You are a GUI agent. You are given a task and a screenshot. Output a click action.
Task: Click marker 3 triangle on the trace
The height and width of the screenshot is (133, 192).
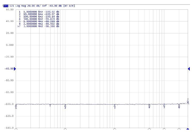click(115, 105)
